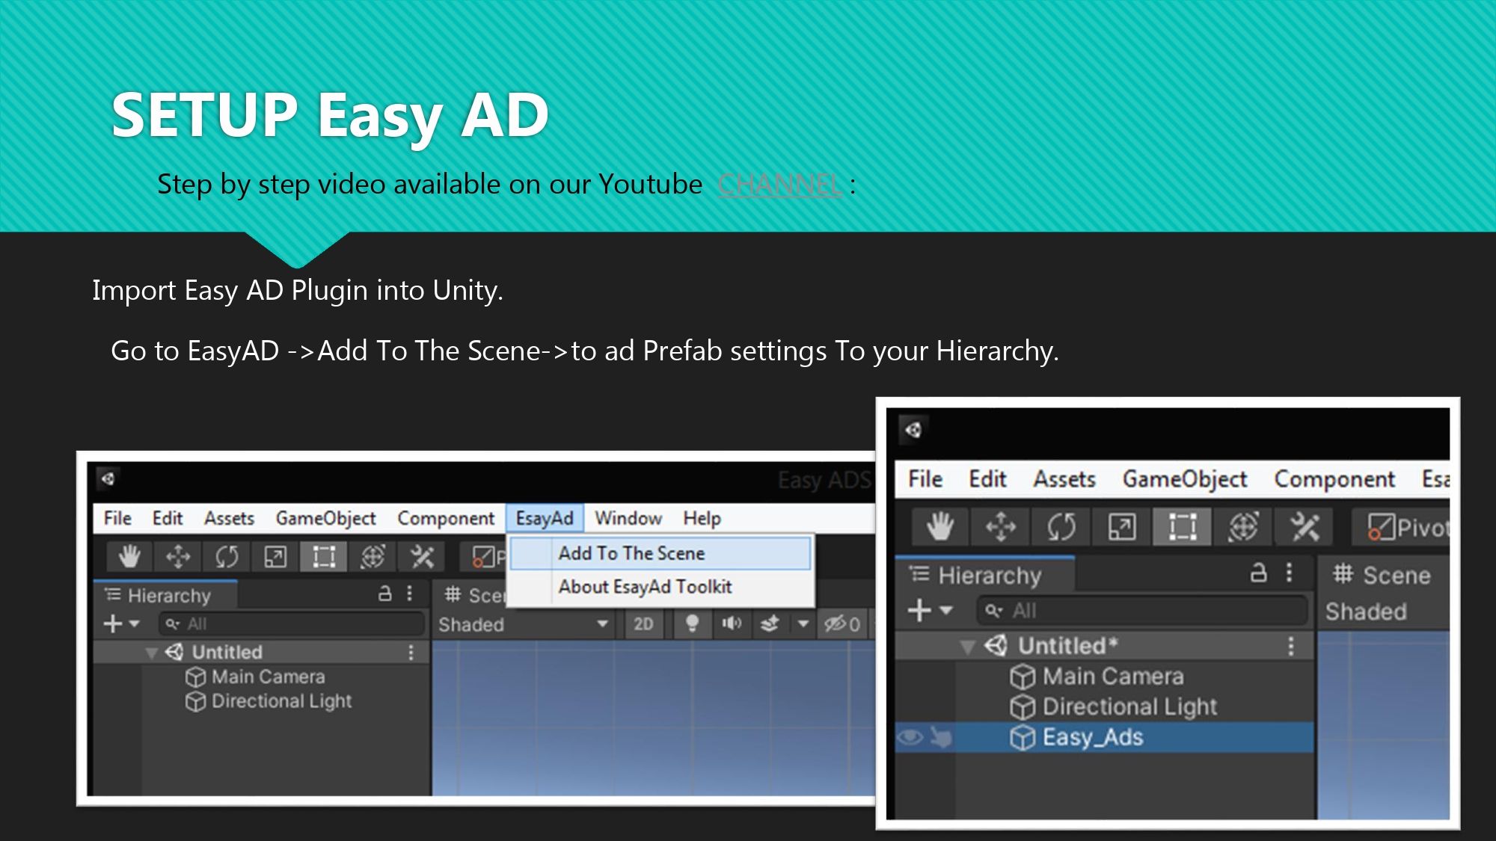
Task: Select the Rect tool in left toolbar
Action: click(x=324, y=557)
